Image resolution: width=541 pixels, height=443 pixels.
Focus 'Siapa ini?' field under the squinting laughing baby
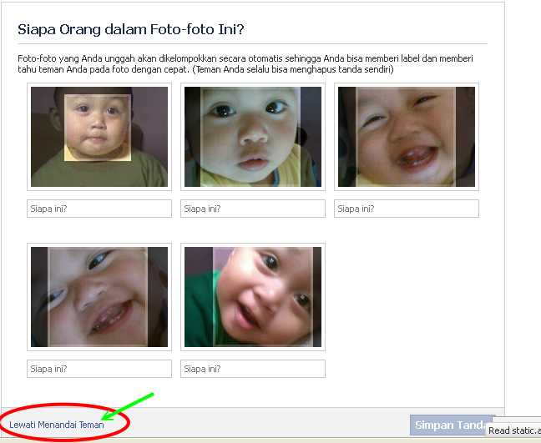click(x=407, y=209)
